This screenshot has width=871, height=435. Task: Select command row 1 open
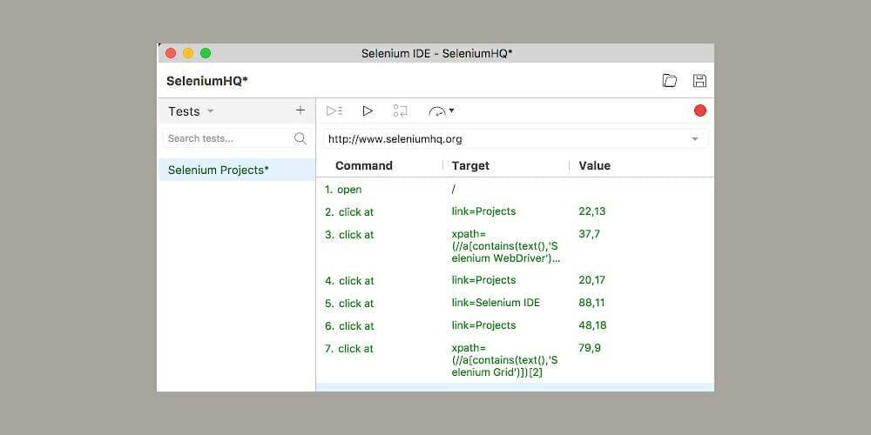click(515, 189)
